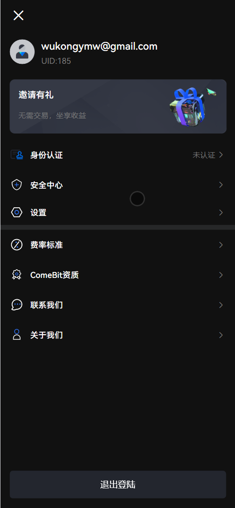The image size is (235, 508).
Task: Tap the user avatar icon
Action: click(22, 51)
